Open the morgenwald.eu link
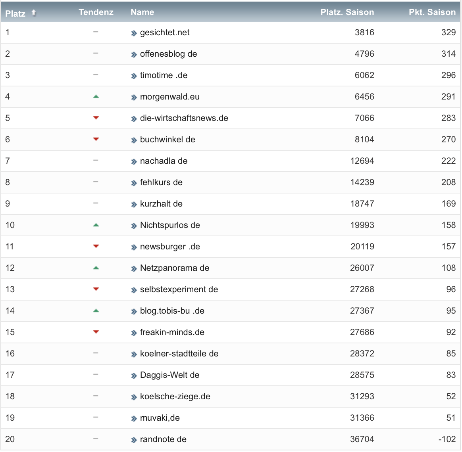Image resolution: width=462 pixels, height=452 pixels. tap(170, 97)
